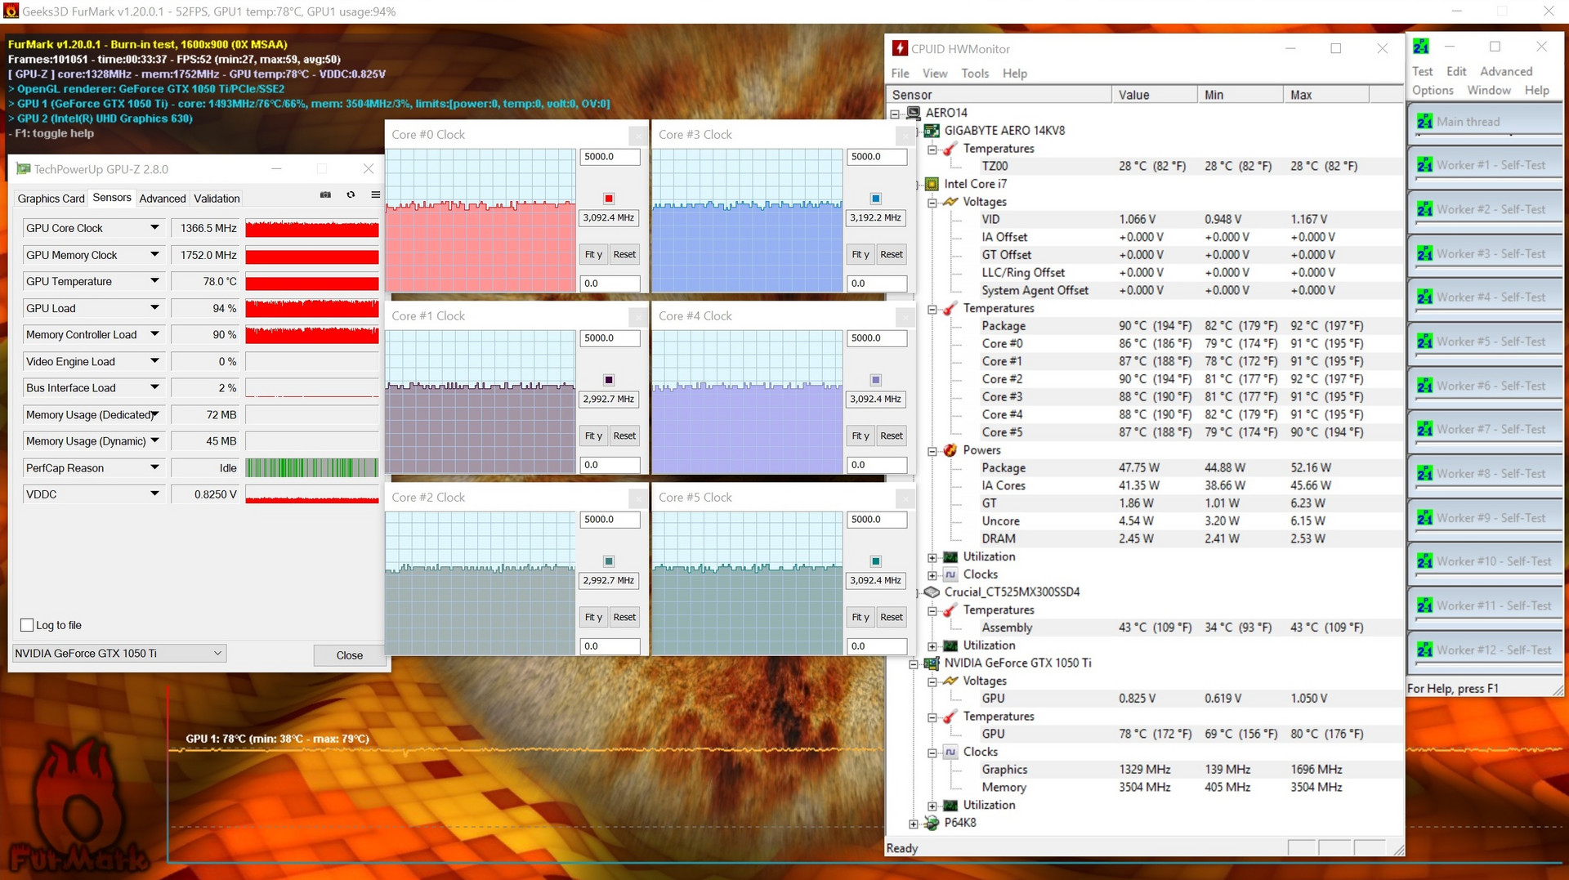Screen dimensions: 1569x880
Task: Open the HWMonitor Tools menu
Action: coord(974,74)
